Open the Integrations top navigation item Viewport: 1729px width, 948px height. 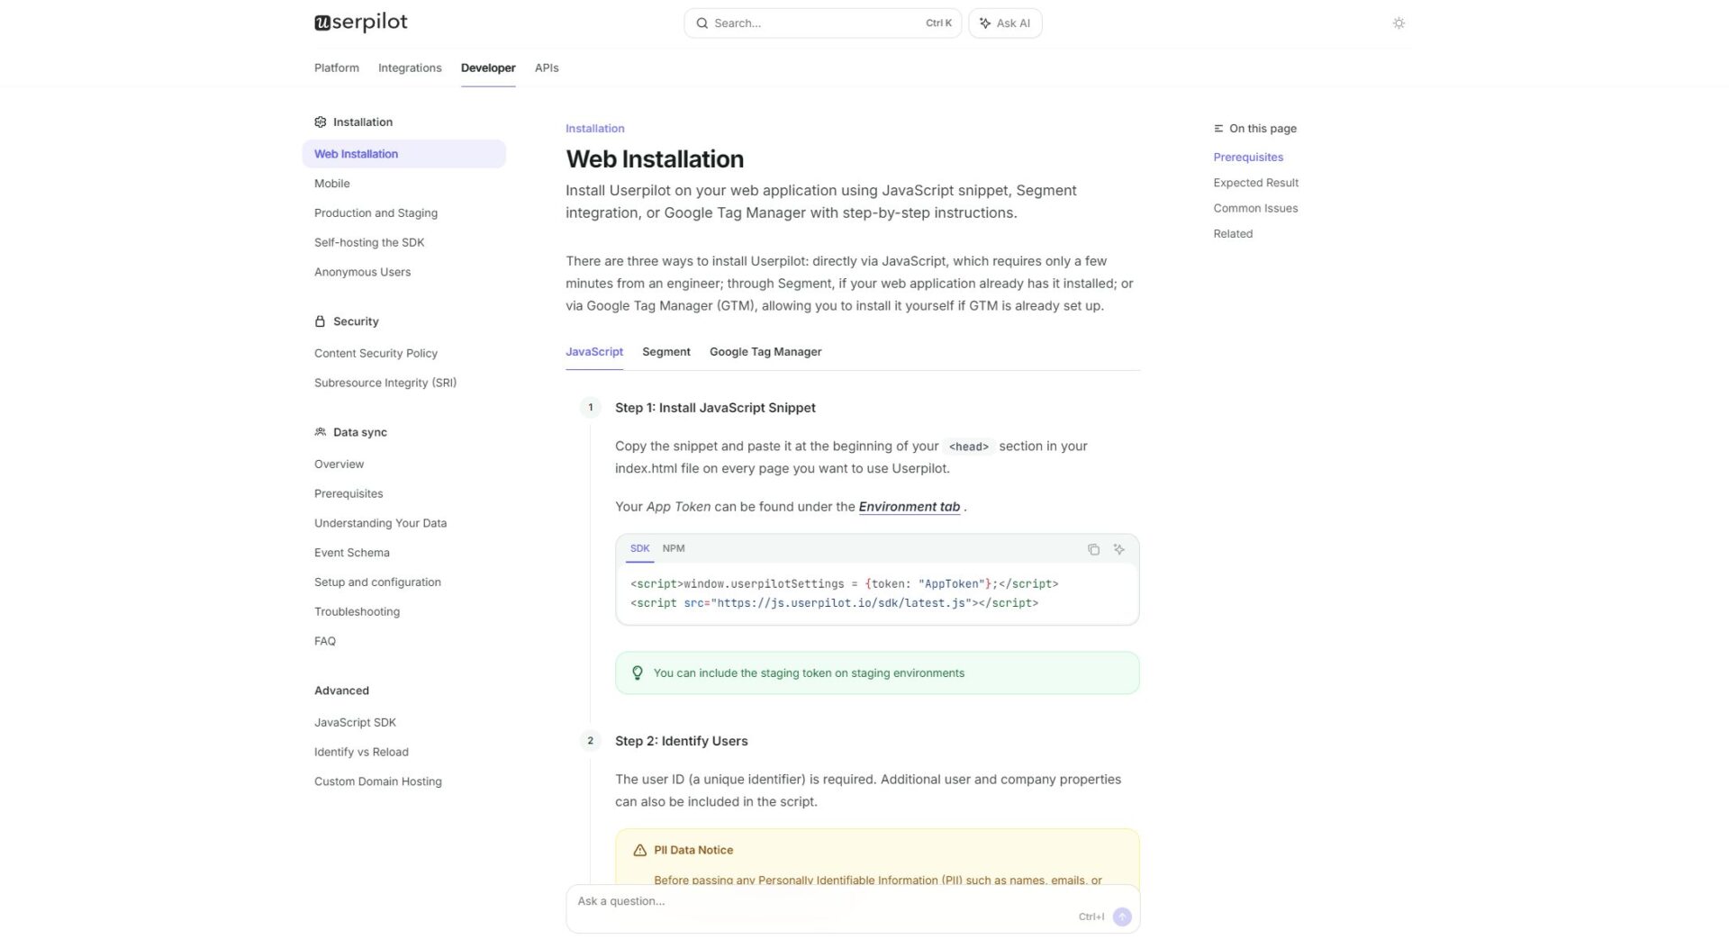(x=409, y=68)
